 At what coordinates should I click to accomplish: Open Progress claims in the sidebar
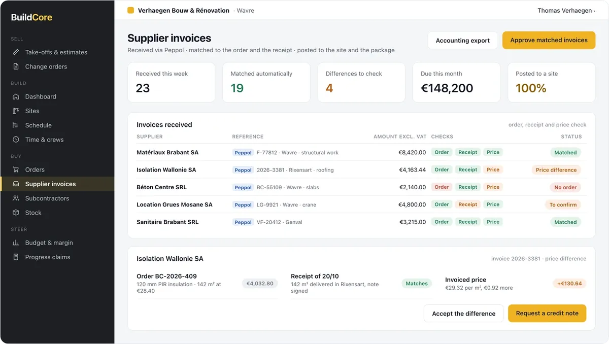point(57,257)
